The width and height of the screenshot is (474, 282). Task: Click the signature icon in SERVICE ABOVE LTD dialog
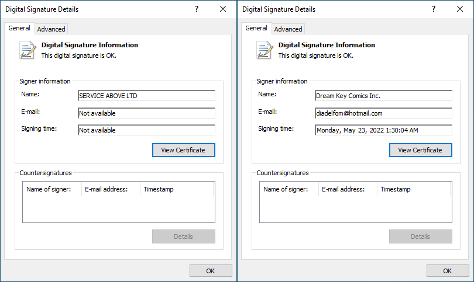pos(28,50)
